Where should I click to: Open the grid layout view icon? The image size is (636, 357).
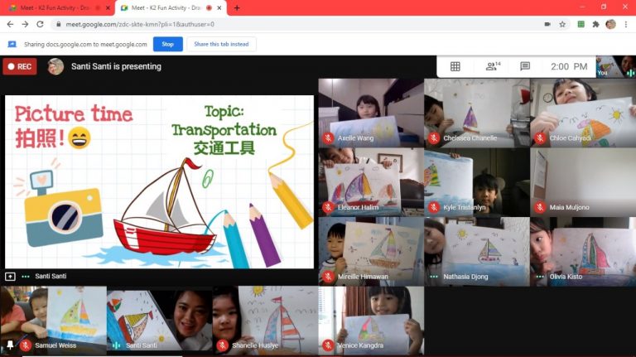tap(455, 66)
